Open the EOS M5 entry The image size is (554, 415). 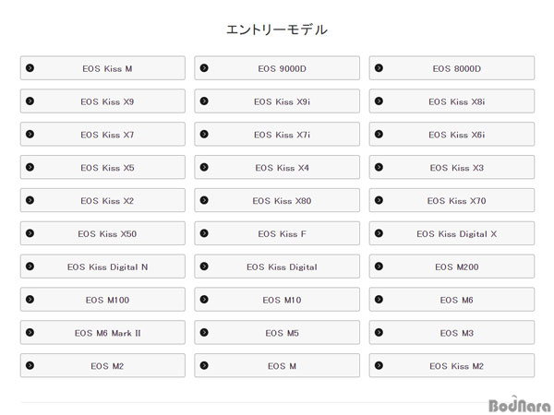[x=277, y=332]
